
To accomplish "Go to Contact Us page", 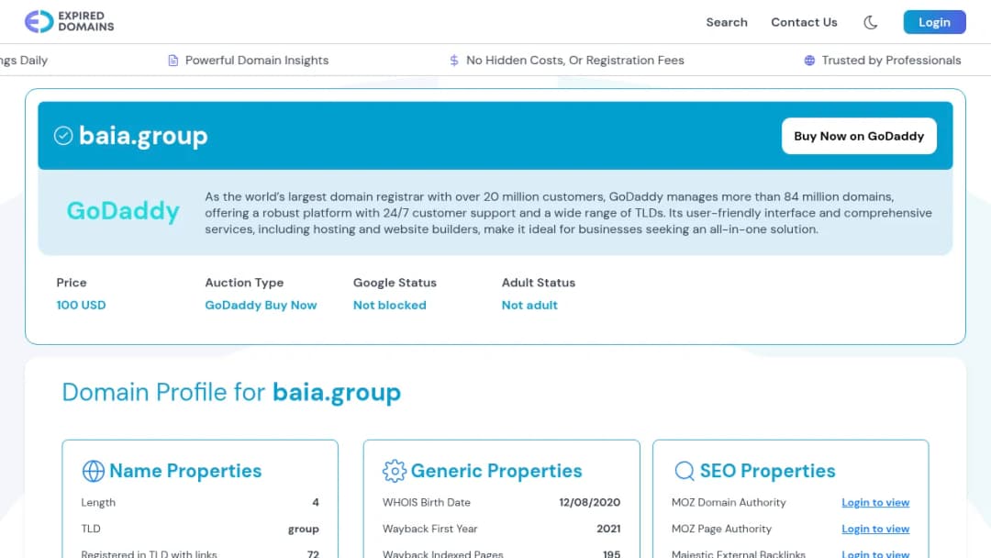I will pos(804,22).
